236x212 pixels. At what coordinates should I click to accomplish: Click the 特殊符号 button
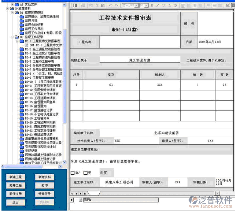45,194
